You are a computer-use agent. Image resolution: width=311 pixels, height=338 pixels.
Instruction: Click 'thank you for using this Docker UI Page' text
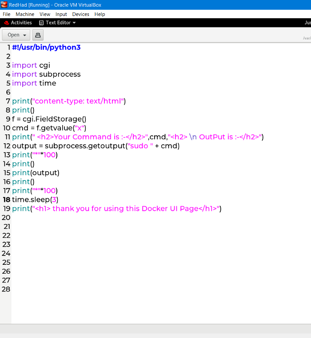pyautogui.click(x=125, y=208)
